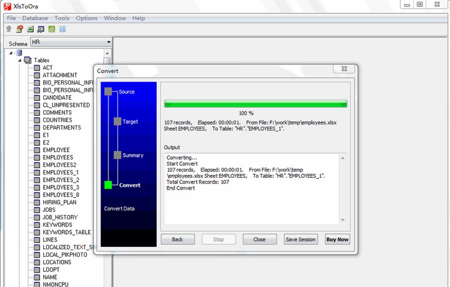Screen dimensions: 450x287
Task: Click the table search binoculars toolbar icon
Action: [41, 29]
